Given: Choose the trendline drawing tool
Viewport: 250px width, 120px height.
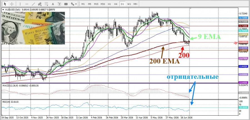Looking at the screenshot, I should click(33, 4).
